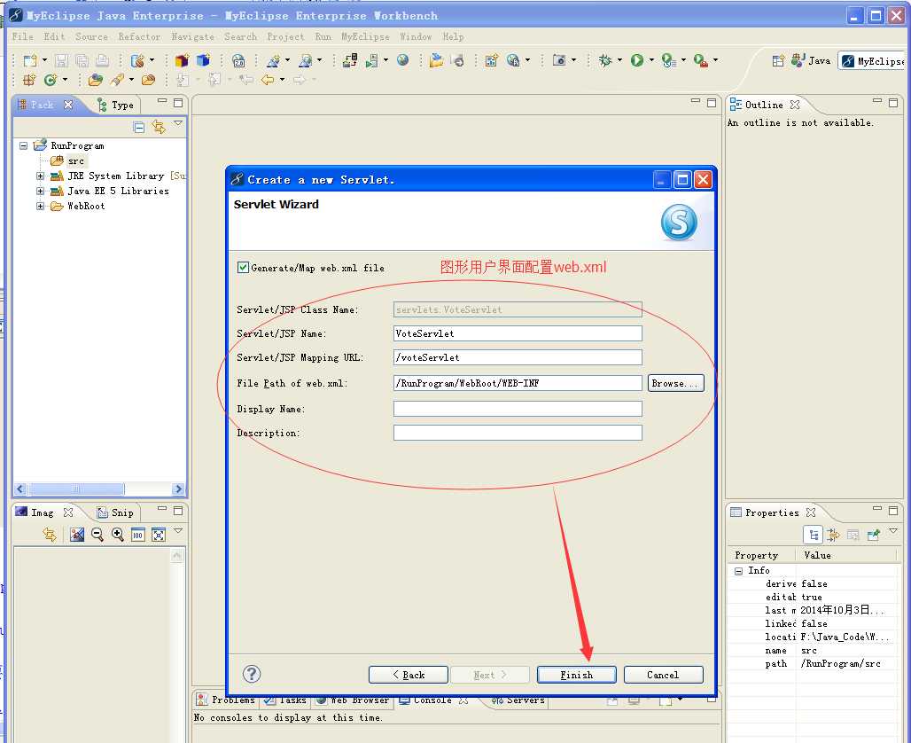
Task: Open the Search menu
Action: [x=240, y=36]
